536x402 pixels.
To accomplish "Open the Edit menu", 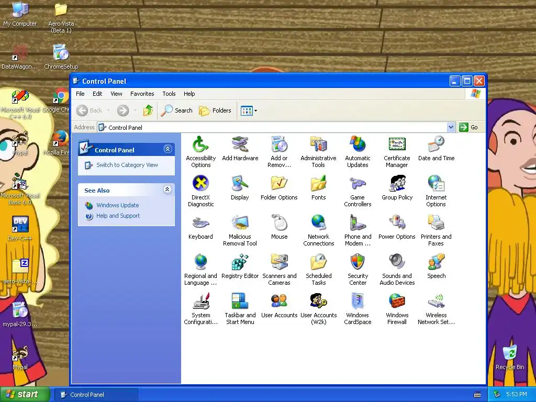I will point(97,94).
